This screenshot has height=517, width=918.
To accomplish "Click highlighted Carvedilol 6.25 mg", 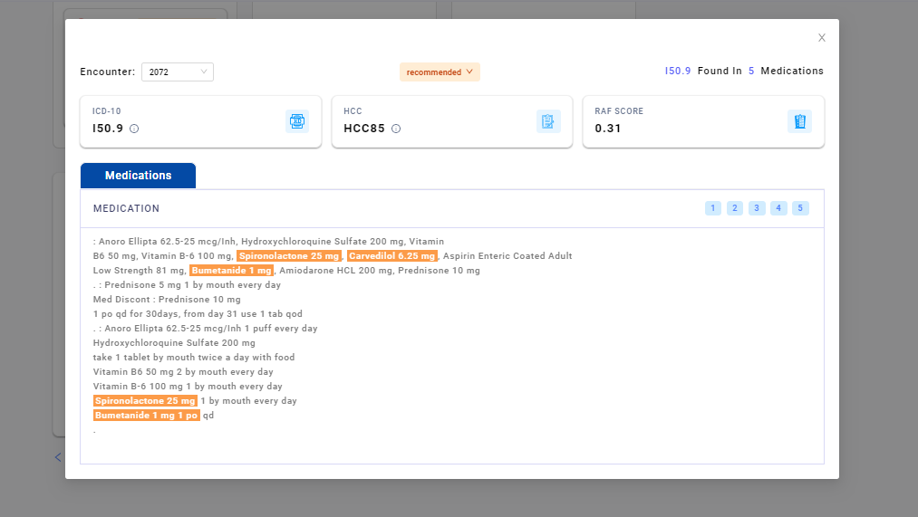I will click(x=391, y=256).
